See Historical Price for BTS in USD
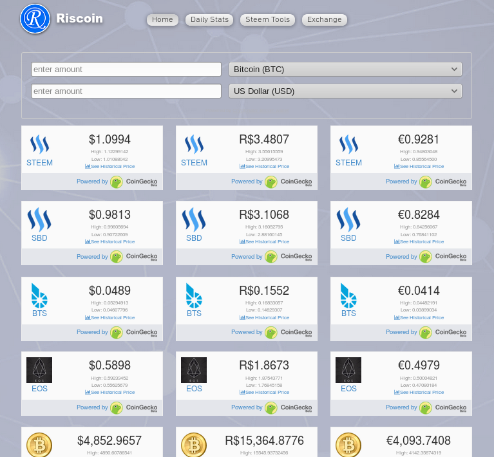Screen dimensions: 494x457 click(x=109, y=317)
